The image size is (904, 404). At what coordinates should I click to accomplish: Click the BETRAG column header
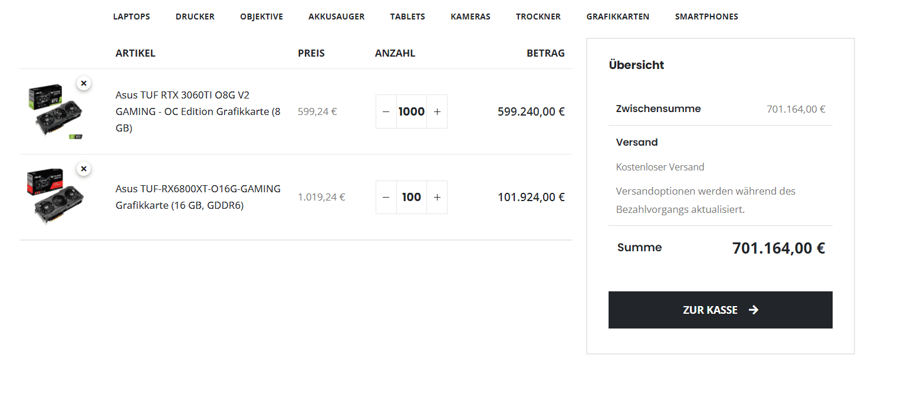pos(545,53)
